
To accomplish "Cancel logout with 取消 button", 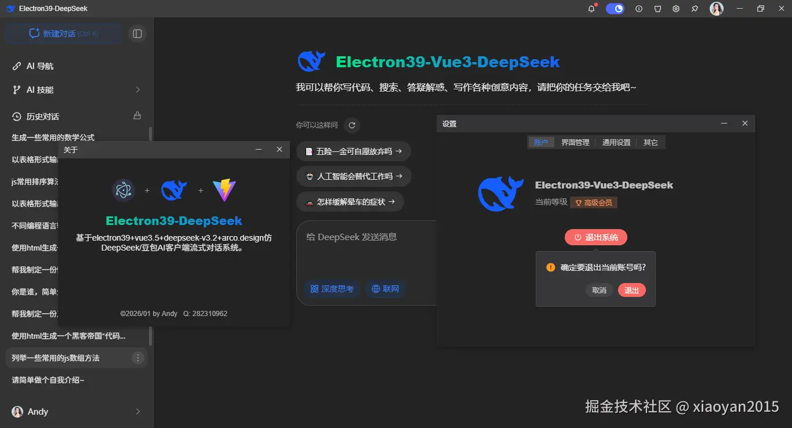I will click(x=600, y=290).
